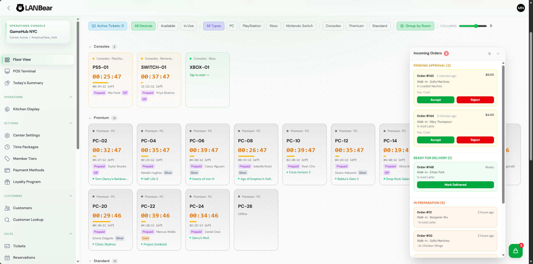Tap to start XBOX-01 session
The height and width of the screenshot is (264, 533).
pyautogui.click(x=199, y=75)
